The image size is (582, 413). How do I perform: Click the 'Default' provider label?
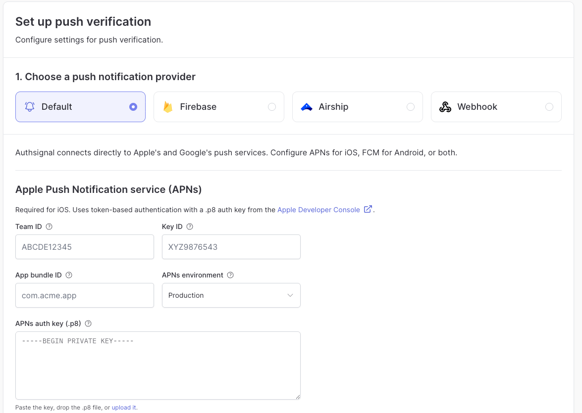57,107
